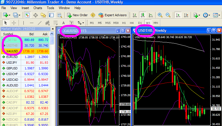222x126 pixels.
Task: Draw a Vertical Line
Action: coord(23,23)
